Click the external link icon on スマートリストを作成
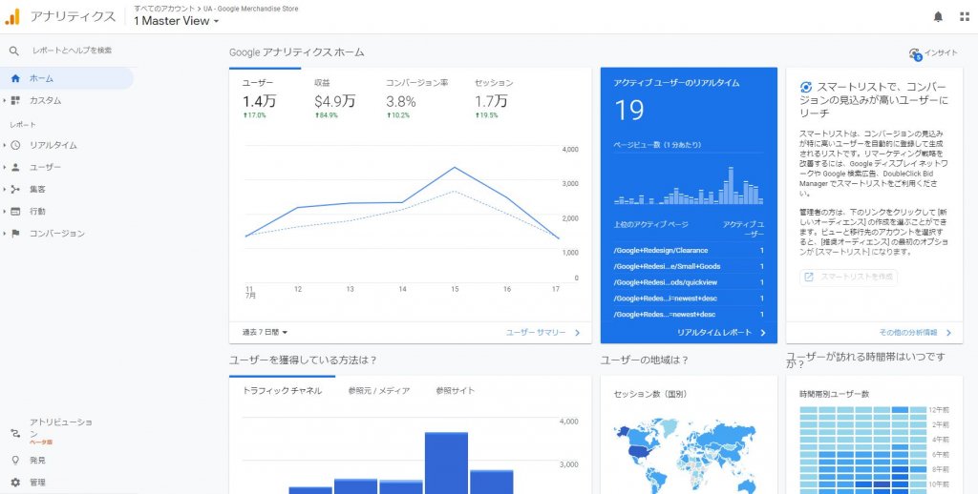Viewport: 978px width, 494px height. pyautogui.click(x=809, y=277)
